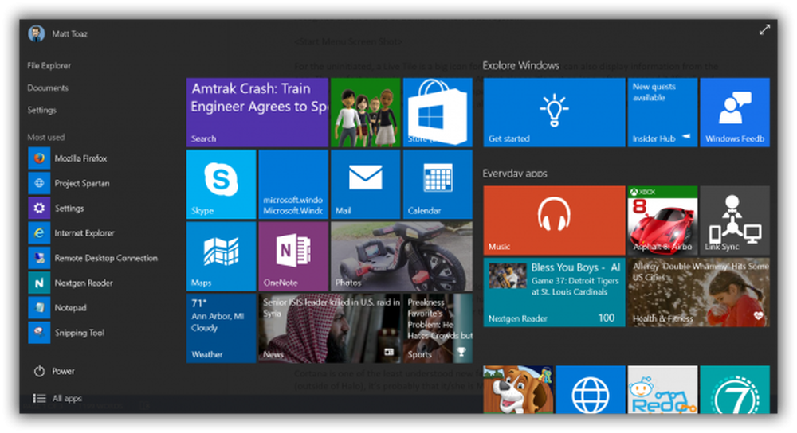Open the Link Sync tile

coord(735,220)
